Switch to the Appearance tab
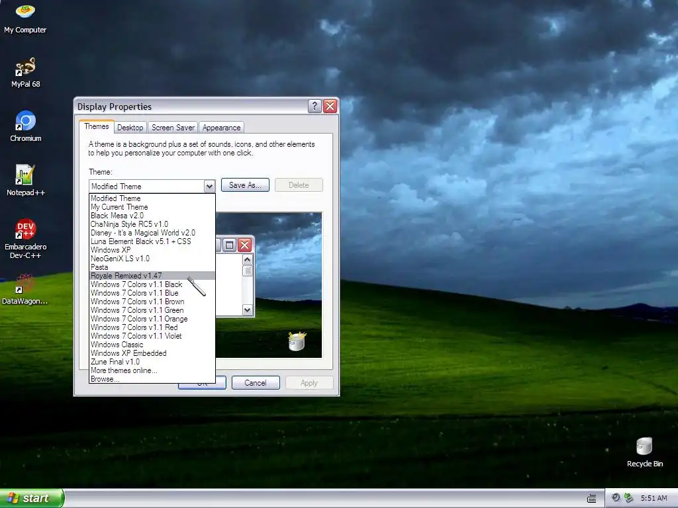 [221, 128]
